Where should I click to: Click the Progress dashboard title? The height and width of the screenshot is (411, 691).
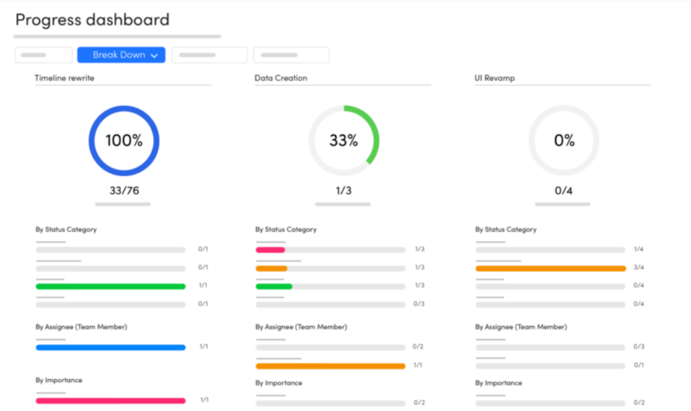93,20
